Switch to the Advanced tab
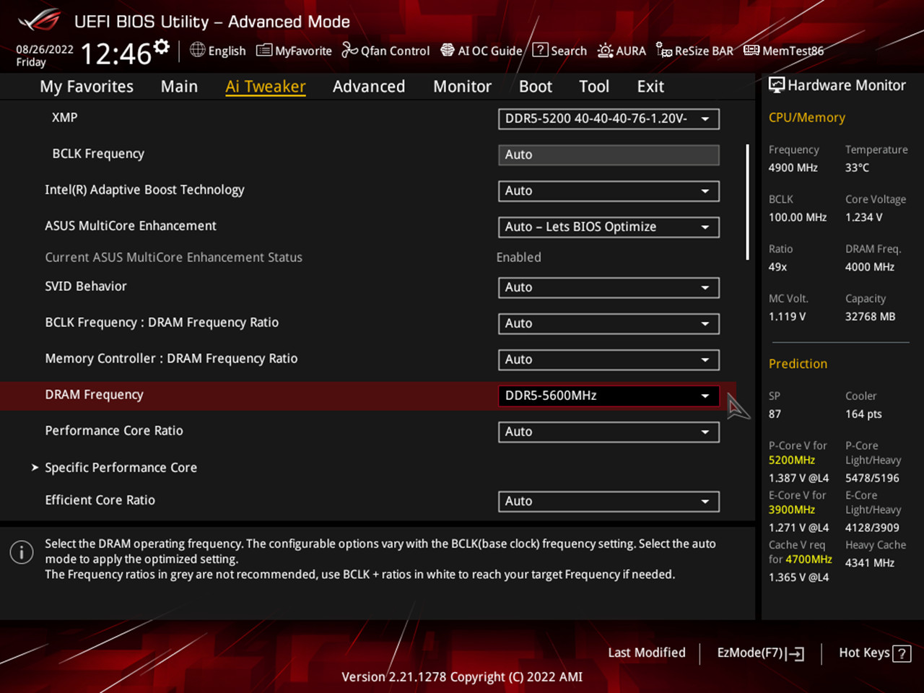Image resolution: width=924 pixels, height=693 pixels. click(x=368, y=87)
